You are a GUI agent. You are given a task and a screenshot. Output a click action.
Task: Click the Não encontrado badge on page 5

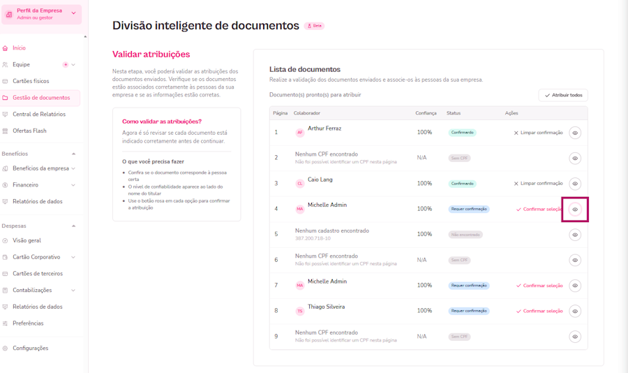[x=465, y=235]
